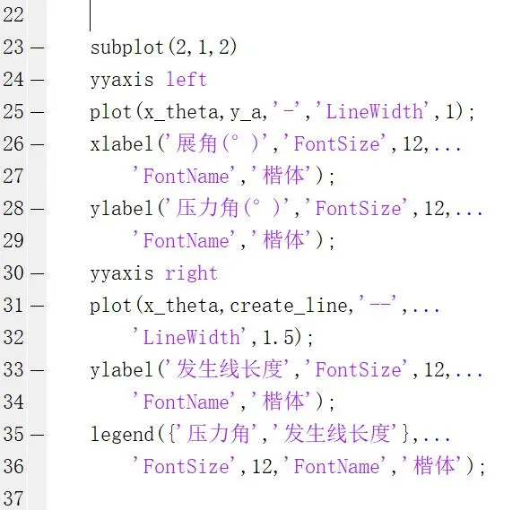Click '楷体' string on line 36
521x510 pixels.
tap(433, 465)
